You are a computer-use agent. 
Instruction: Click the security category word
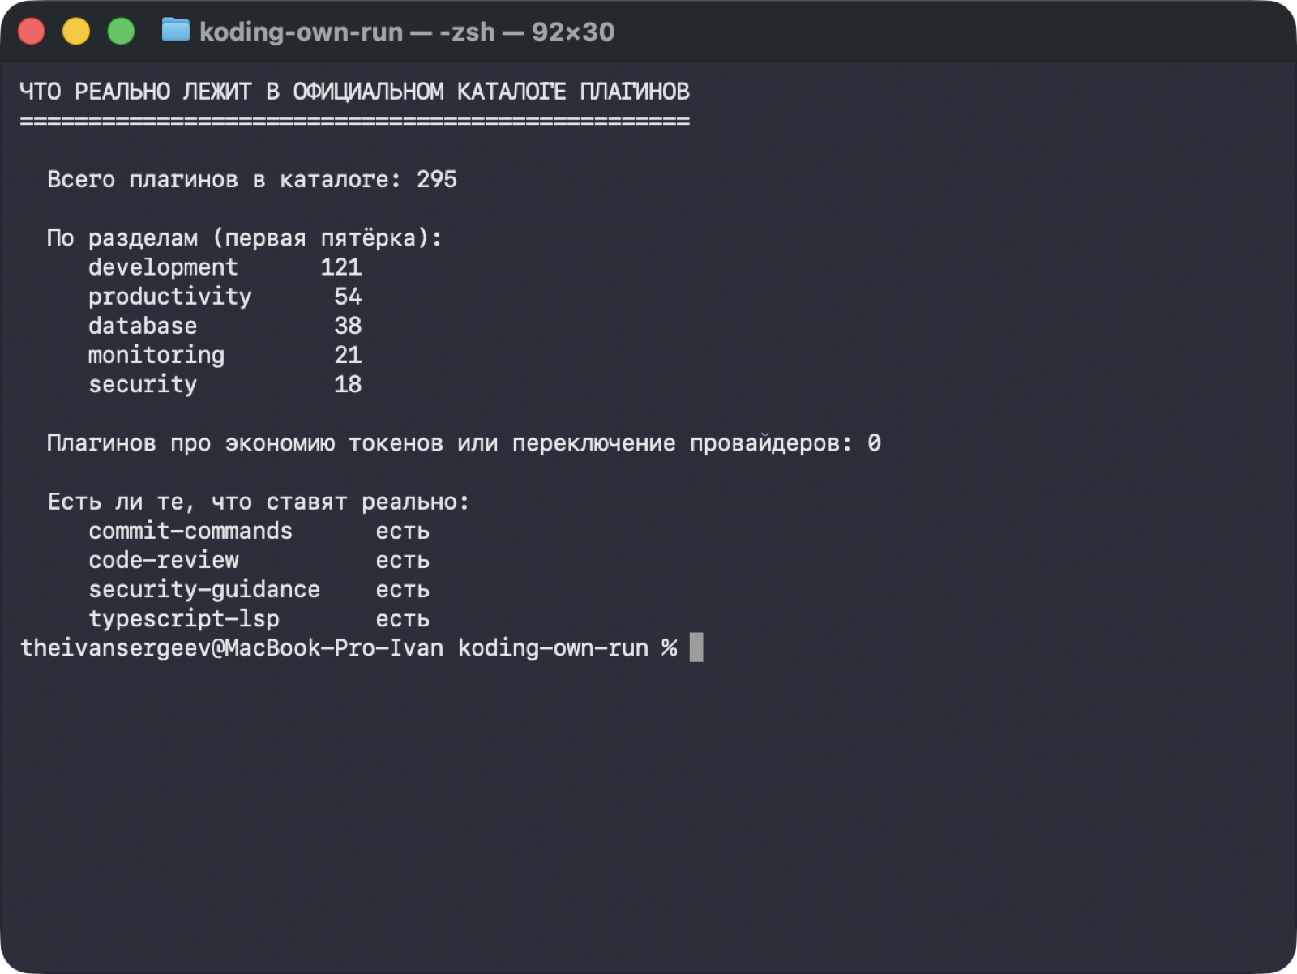coord(143,385)
